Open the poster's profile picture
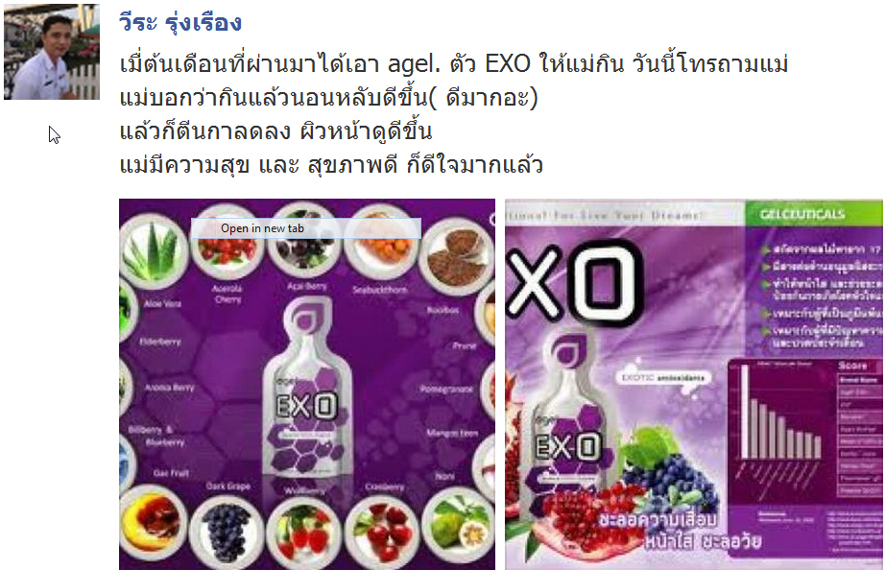Viewport: 885px width, 570px height. tap(52, 52)
